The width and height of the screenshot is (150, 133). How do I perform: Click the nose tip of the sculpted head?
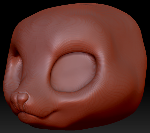coord(19,101)
